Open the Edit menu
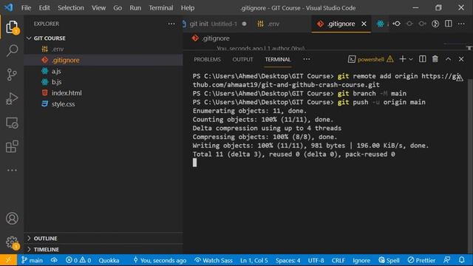This screenshot has height=266, width=473. (44, 8)
